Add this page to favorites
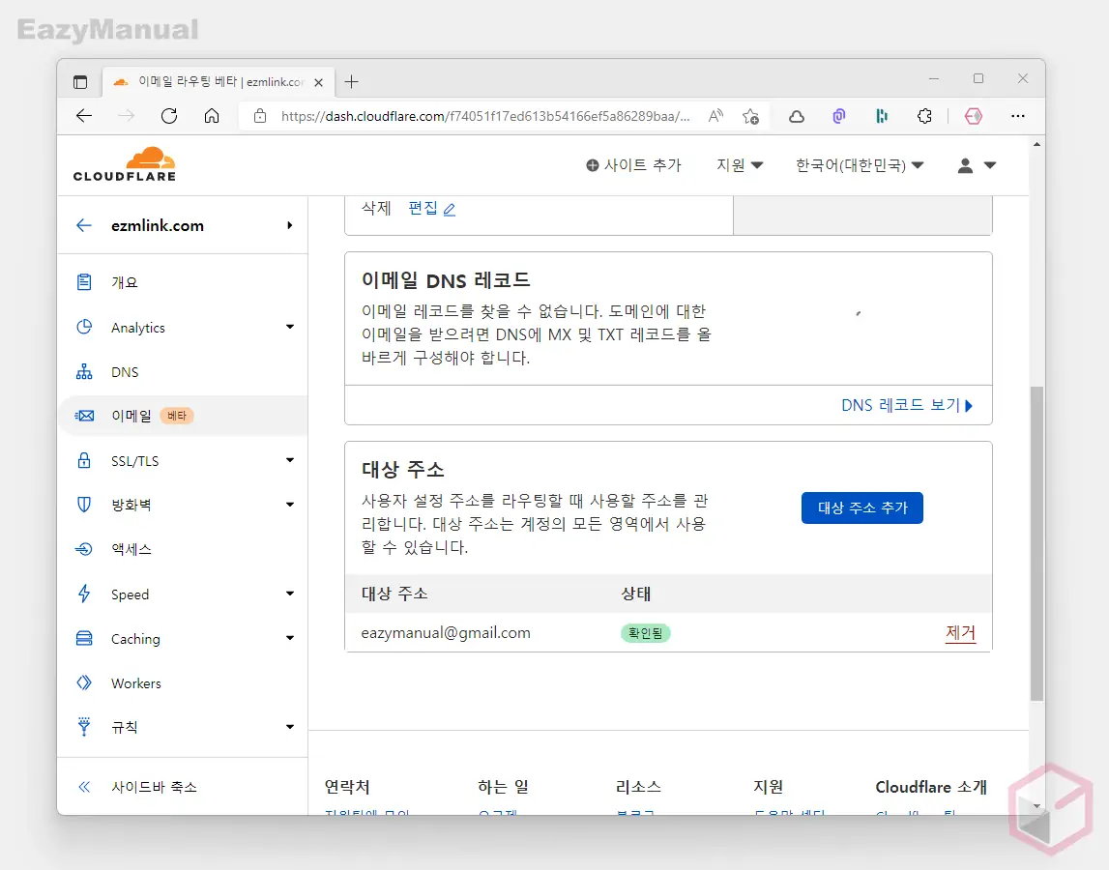 750,116
